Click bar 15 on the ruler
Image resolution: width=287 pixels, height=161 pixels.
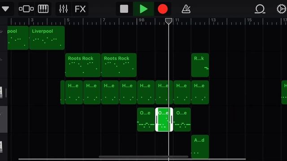pyautogui.click(x=249, y=20)
